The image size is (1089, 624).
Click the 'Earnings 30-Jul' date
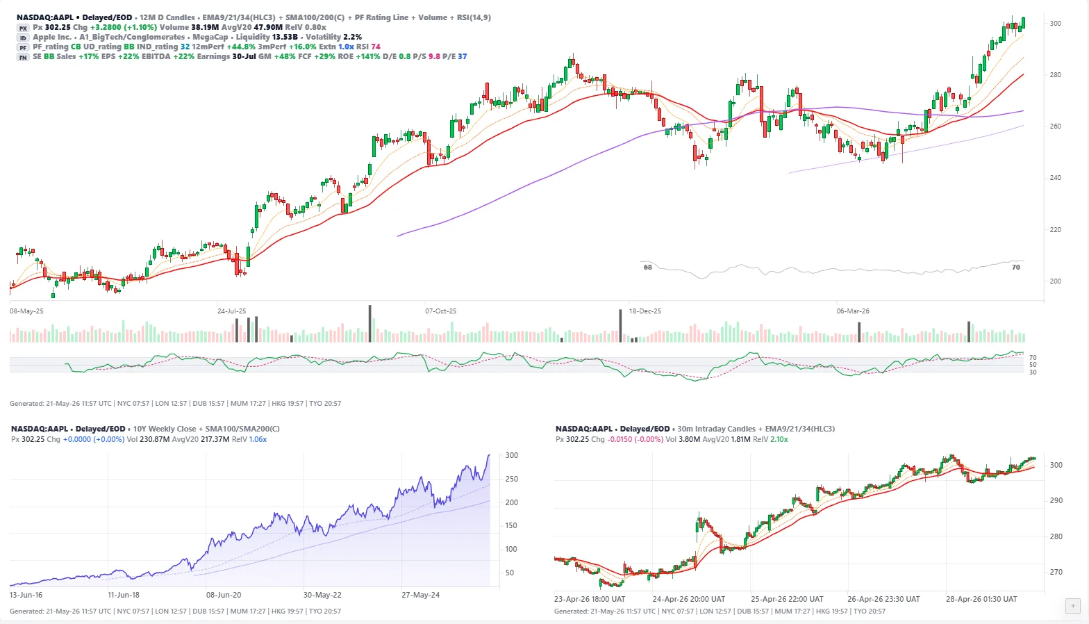click(x=226, y=56)
